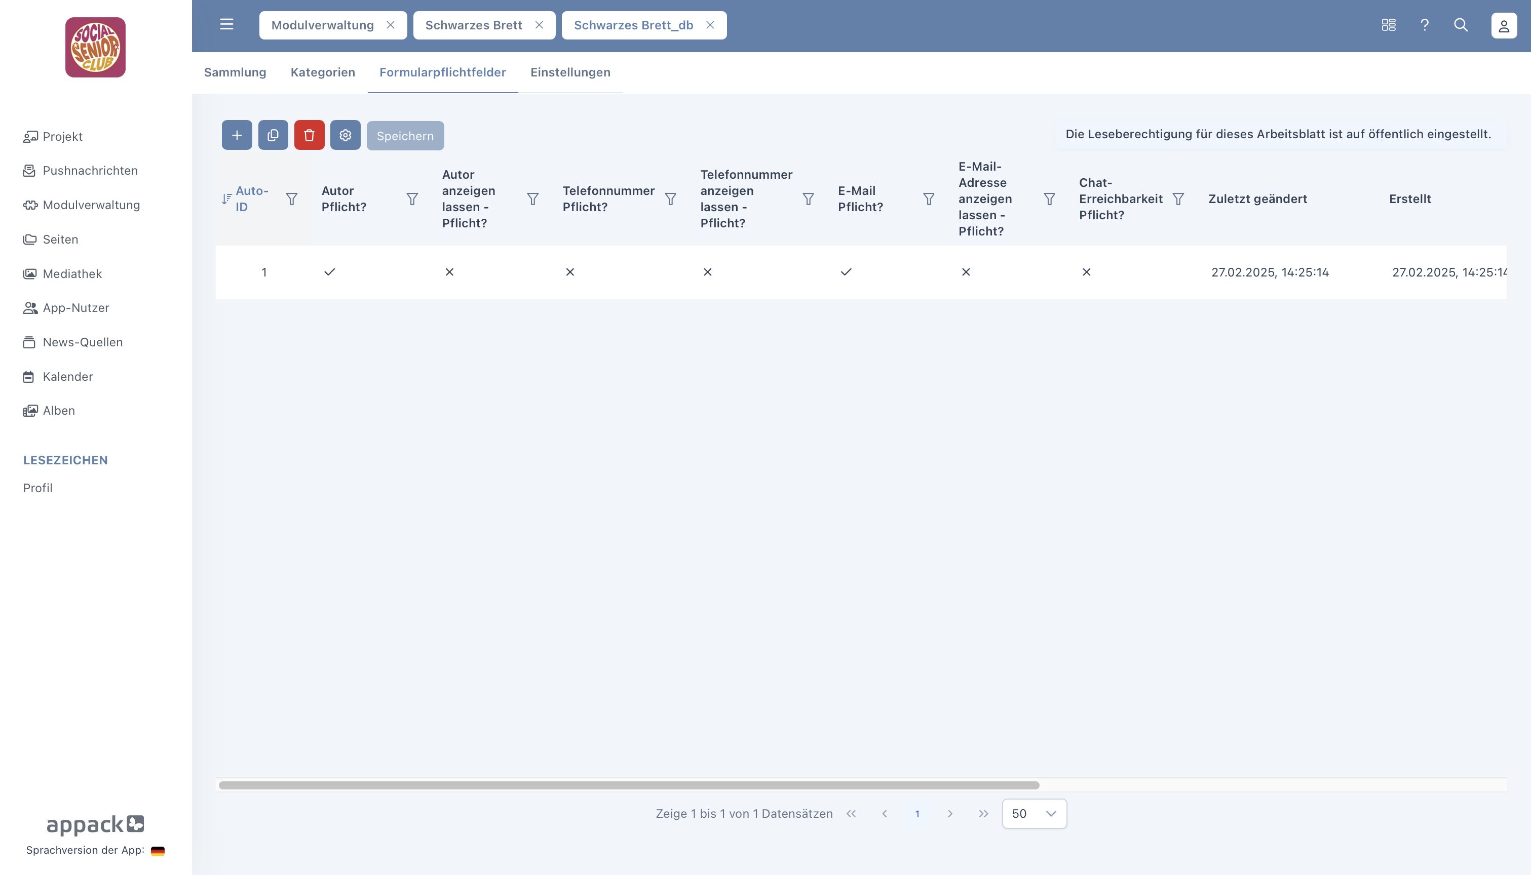Toggle the Autor Pflicht checkmark in row 1

point(329,272)
